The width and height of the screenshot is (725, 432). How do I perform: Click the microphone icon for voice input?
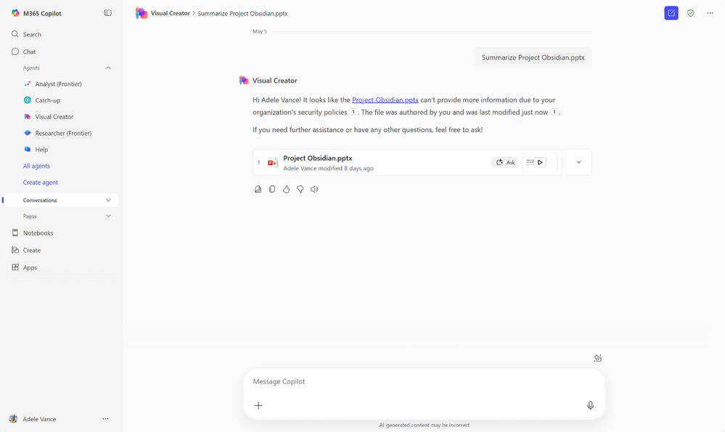[591, 405]
